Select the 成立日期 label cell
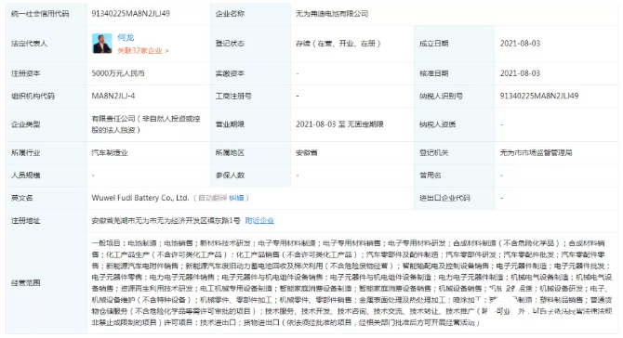 [x=455, y=44]
